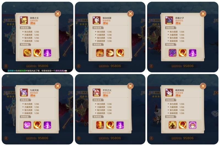Tap the 九尾天狐 purple-haired portrait

pos(24,93)
